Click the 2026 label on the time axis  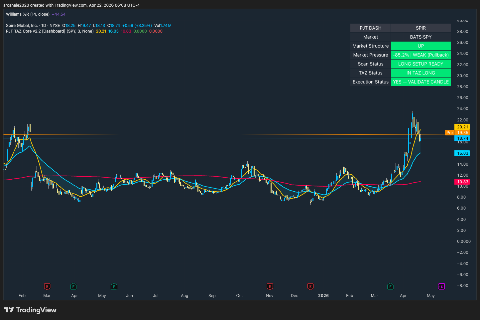point(323,296)
